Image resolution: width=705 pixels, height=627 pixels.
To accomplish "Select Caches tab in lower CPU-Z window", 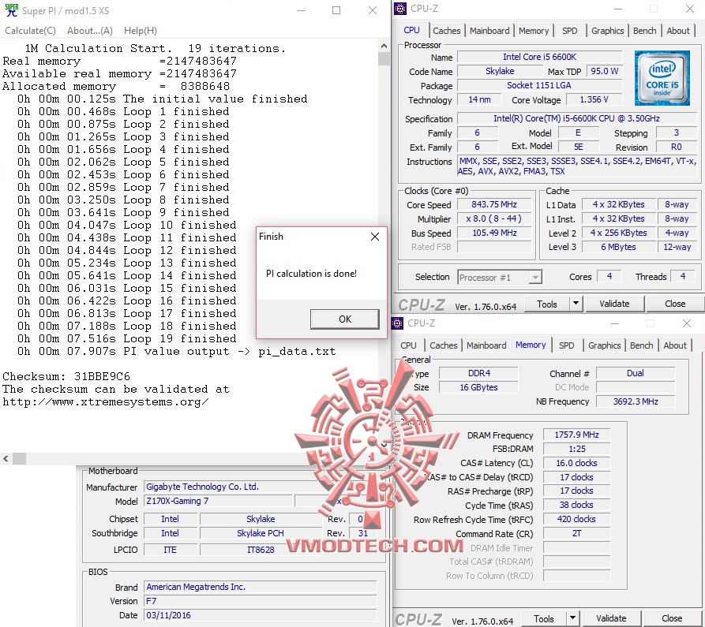I will click(x=444, y=345).
